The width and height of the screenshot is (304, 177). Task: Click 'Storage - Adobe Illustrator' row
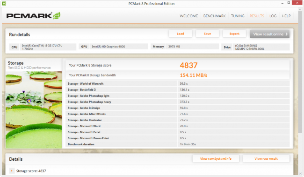tap(177, 120)
